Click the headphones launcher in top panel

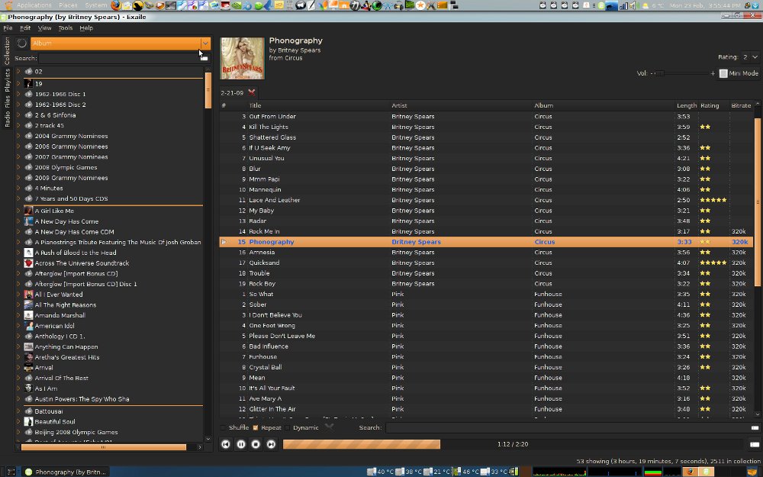click(398, 5)
